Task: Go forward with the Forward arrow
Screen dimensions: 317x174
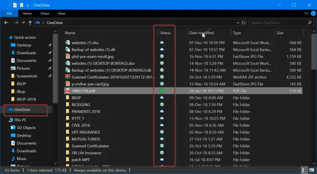Action: tap(16, 23)
